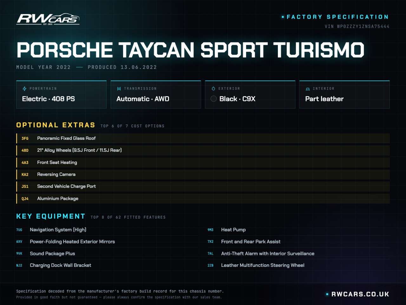406x305 pixels.
Task: Click the lightning bolt Powertrain icon
Action: [x=24, y=89]
